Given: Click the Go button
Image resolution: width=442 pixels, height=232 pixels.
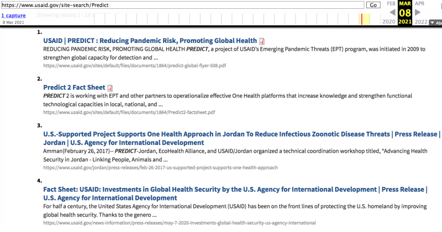Looking at the screenshot, I should (x=373, y=5).
